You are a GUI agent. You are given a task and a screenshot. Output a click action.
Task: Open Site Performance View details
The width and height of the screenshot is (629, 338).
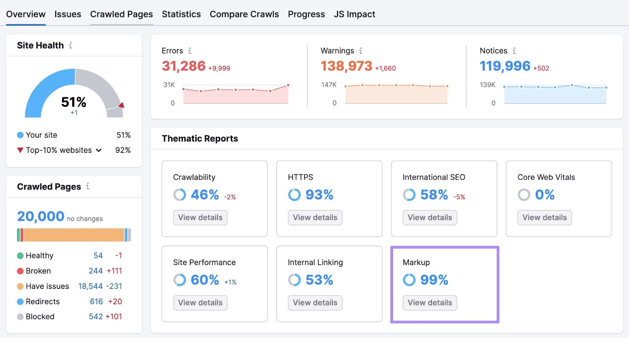(200, 303)
